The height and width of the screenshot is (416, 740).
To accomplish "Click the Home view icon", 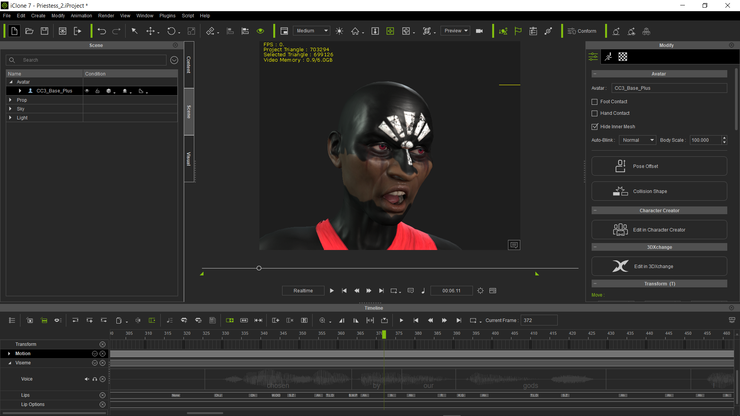I will coord(355,31).
